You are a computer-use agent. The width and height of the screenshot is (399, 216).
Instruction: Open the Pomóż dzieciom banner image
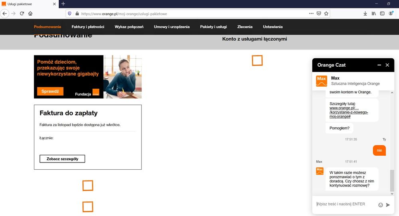[88, 77]
